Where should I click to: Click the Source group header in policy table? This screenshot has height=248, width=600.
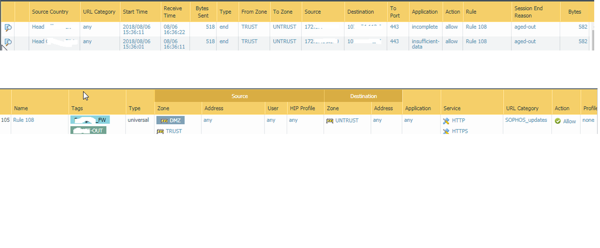[x=239, y=96]
